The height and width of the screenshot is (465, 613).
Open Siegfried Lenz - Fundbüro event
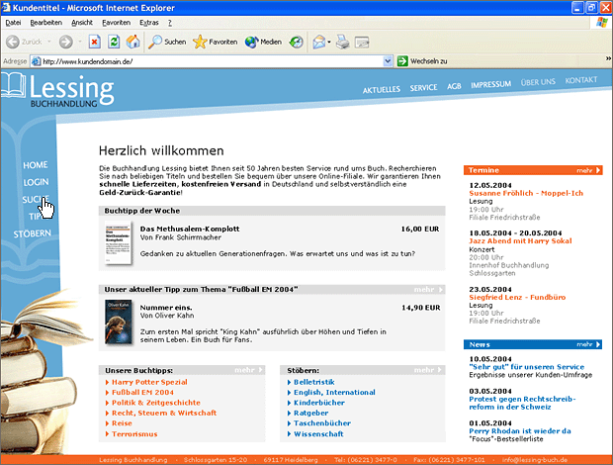coord(517,297)
